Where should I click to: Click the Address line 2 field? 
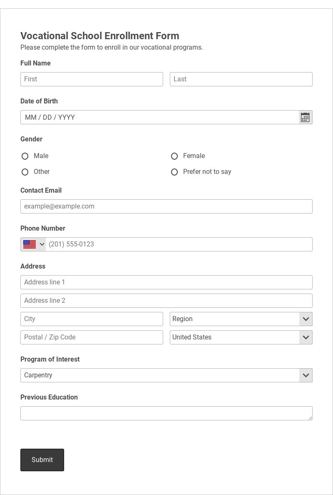166,301
